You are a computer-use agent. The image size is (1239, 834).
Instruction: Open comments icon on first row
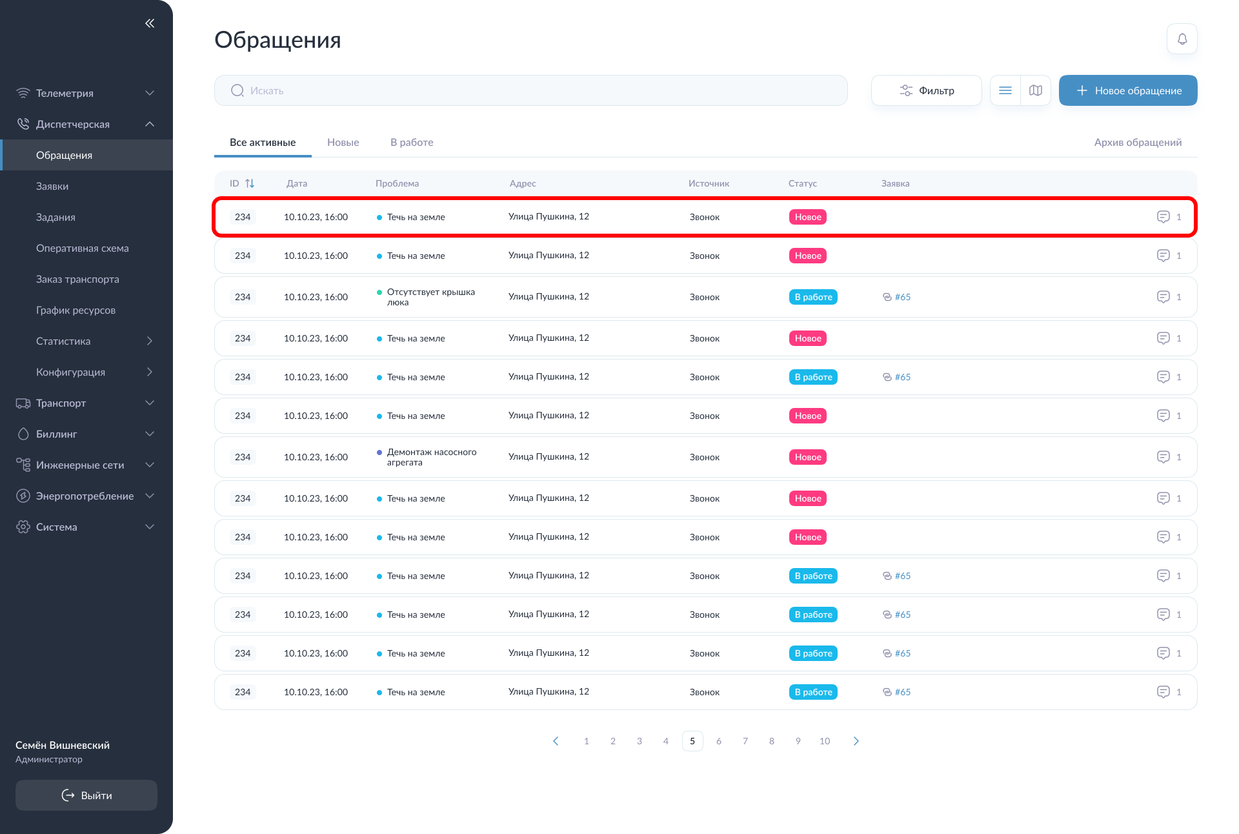click(x=1163, y=217)
